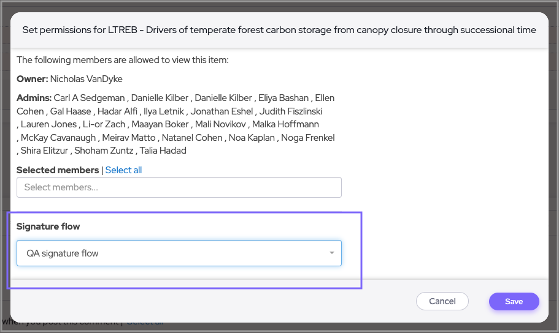Image resolution: width=559 pixels, height=333 pixels.
Task: Focus the Select members input field
Action: [179, 187]
